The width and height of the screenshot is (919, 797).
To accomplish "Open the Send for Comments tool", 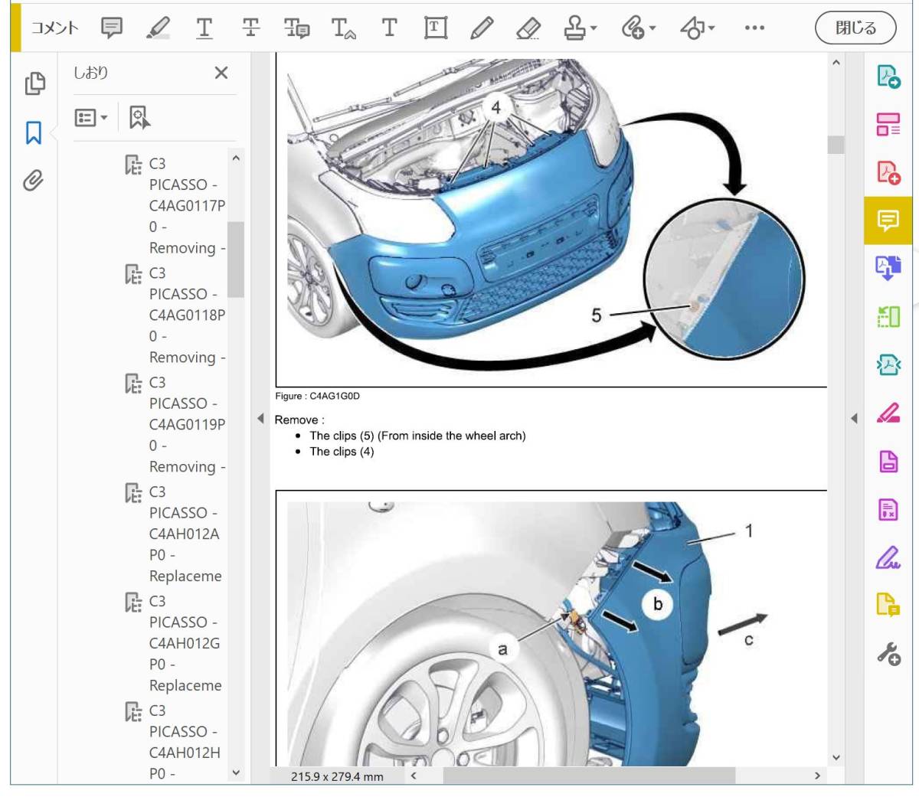I will (888, 605).
